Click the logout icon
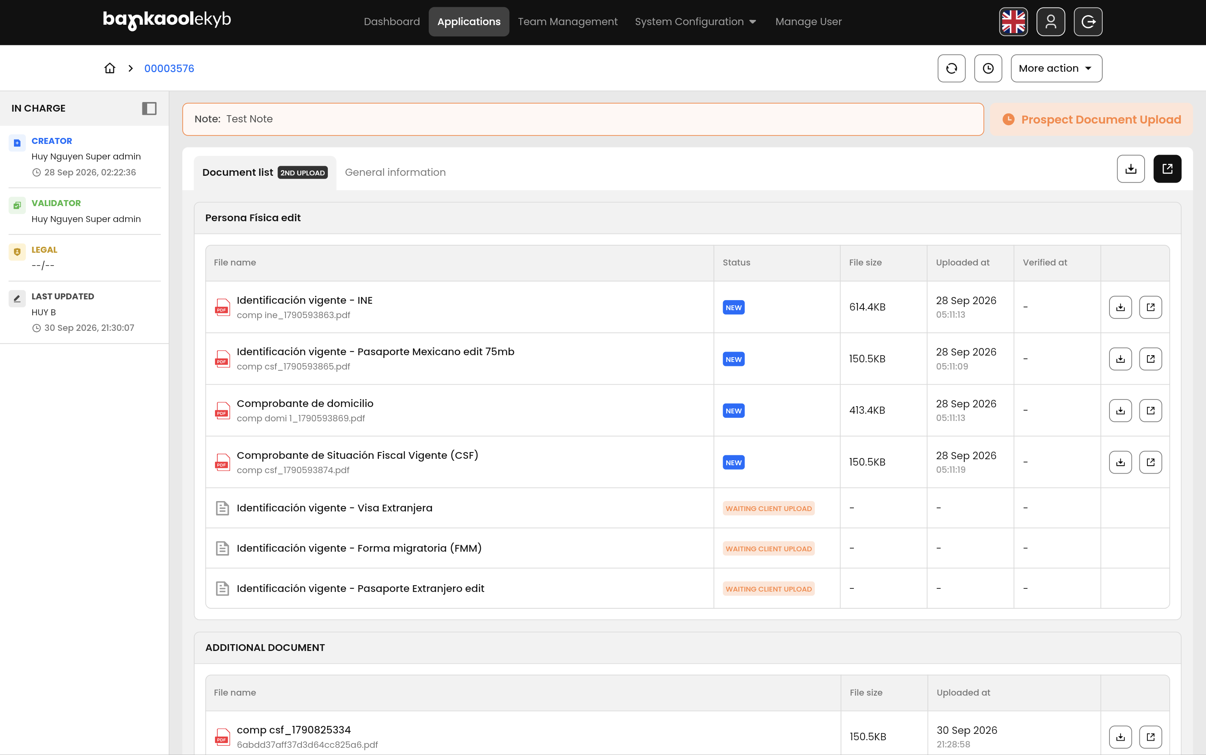This screenshot has height=755, width=1206. (x=1088, y=22)
